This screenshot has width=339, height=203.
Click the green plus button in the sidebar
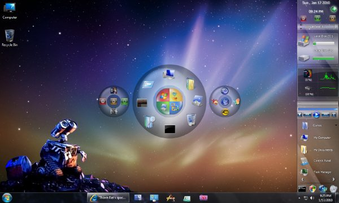(x=334, y=9)
